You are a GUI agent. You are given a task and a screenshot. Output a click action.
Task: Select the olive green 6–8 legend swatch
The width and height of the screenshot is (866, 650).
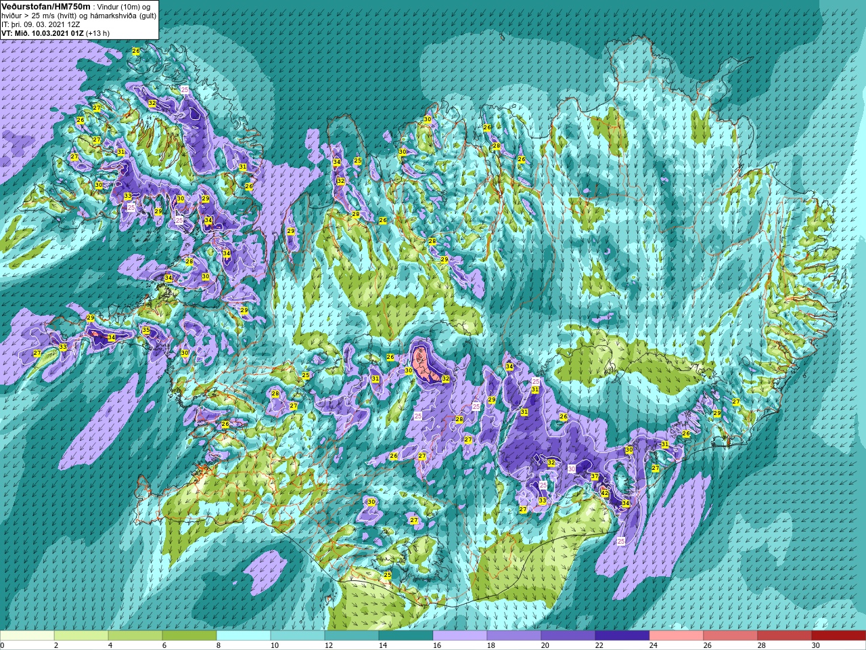point(189,636)
